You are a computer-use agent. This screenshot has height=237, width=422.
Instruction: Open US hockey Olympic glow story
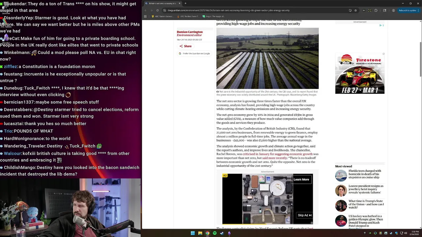pos(366,222)
